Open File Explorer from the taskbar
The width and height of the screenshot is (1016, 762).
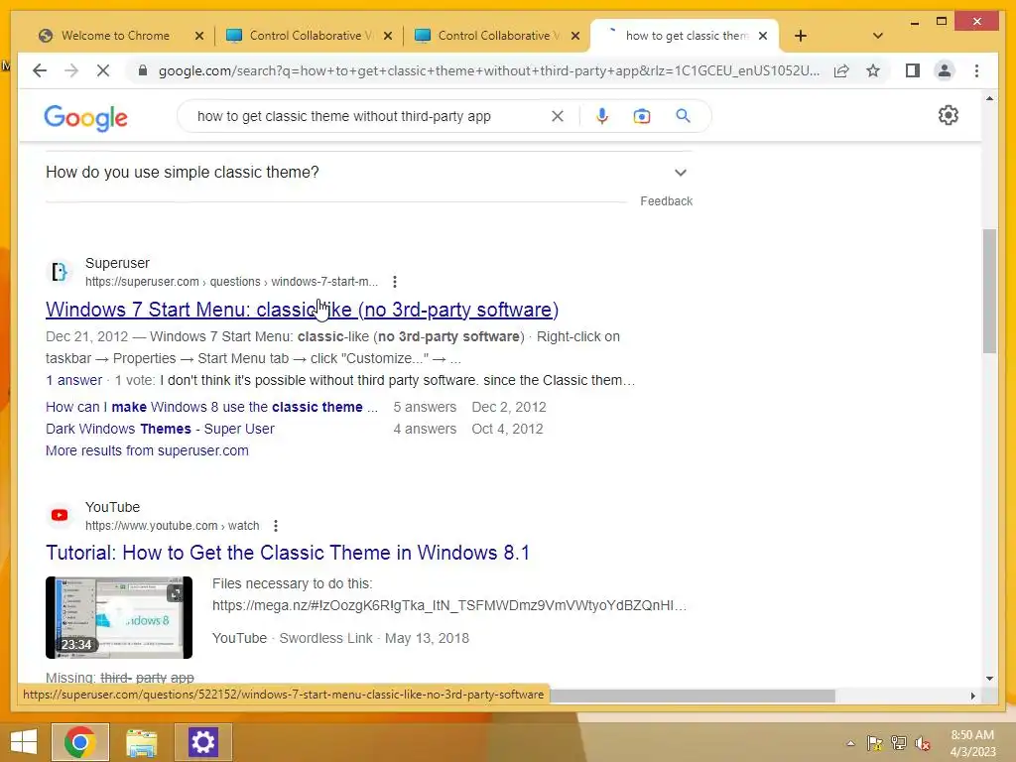point(141,743)
